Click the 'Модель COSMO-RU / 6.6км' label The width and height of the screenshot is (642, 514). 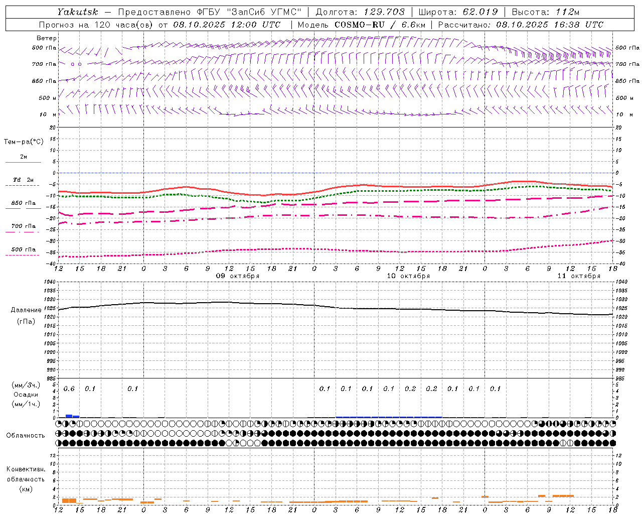(x=362, y=25)
